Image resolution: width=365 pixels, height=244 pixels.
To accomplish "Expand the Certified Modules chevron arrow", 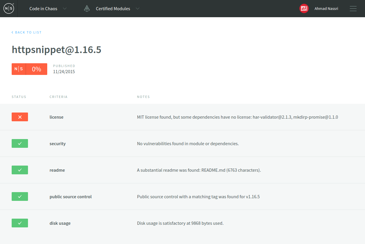I will (138, 8).
